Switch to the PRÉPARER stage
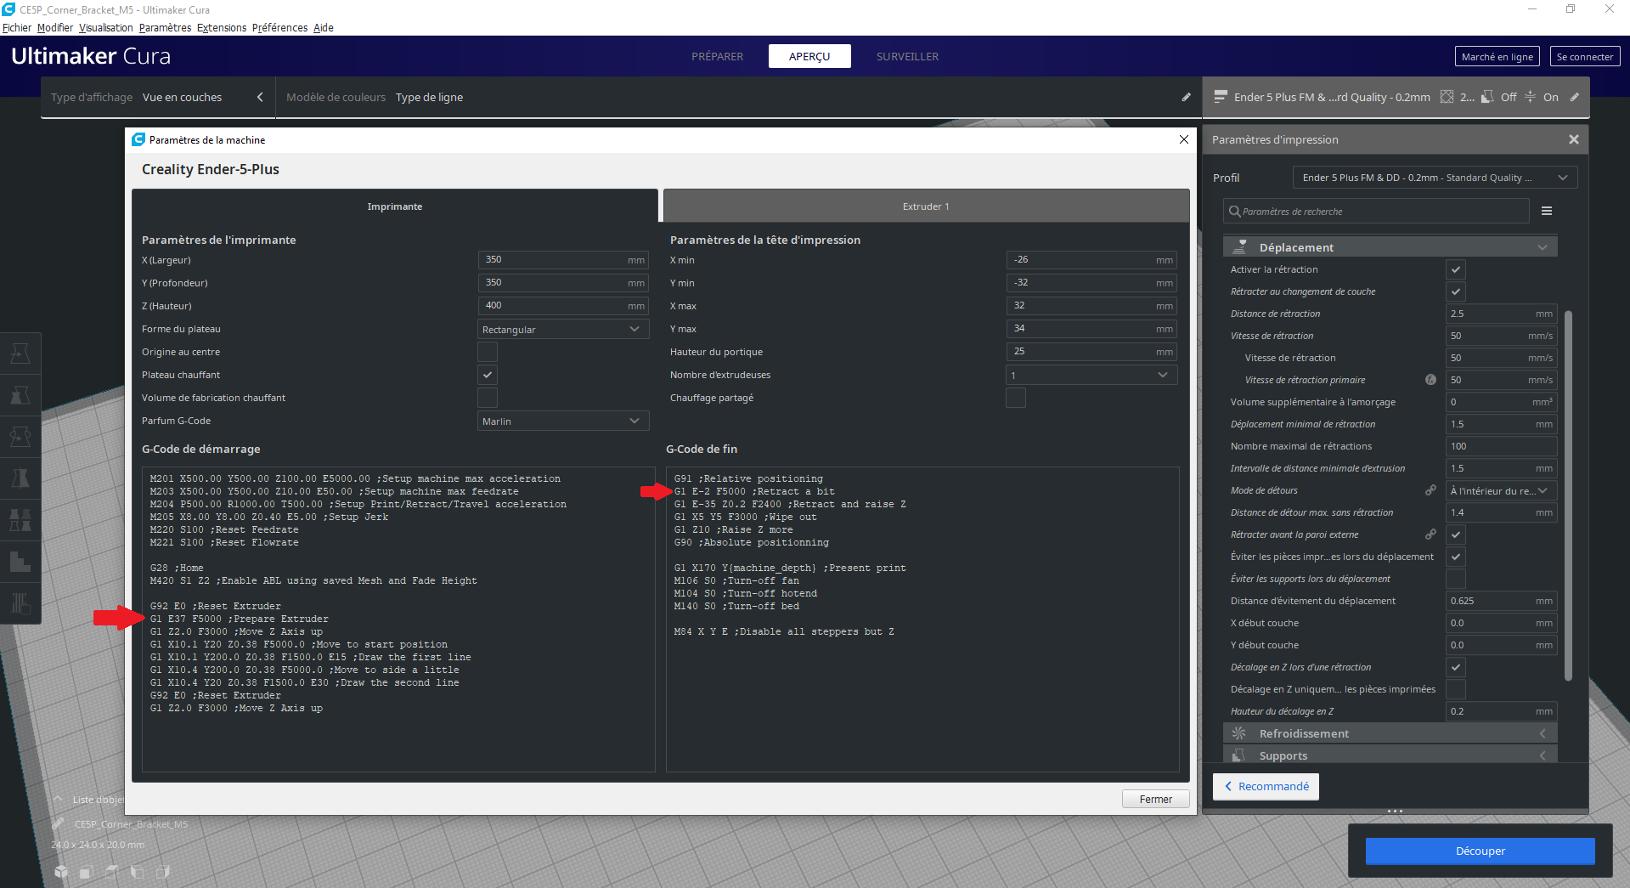The image size is (1630, 888). coord(717,56)
